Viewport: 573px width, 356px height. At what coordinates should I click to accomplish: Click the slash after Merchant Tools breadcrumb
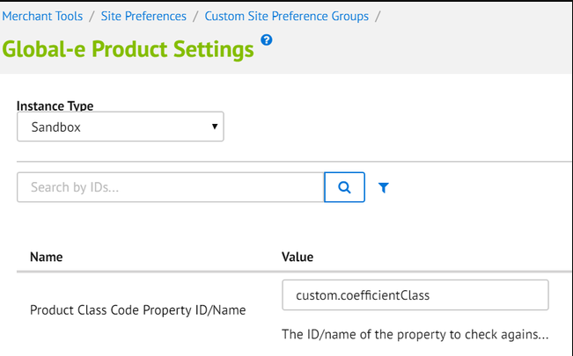(x=92, y=16)
